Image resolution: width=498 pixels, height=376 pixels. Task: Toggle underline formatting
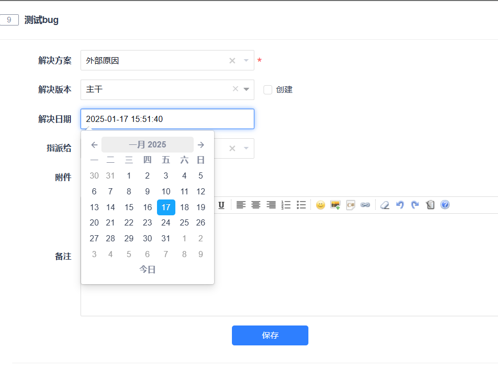(221, 205)
